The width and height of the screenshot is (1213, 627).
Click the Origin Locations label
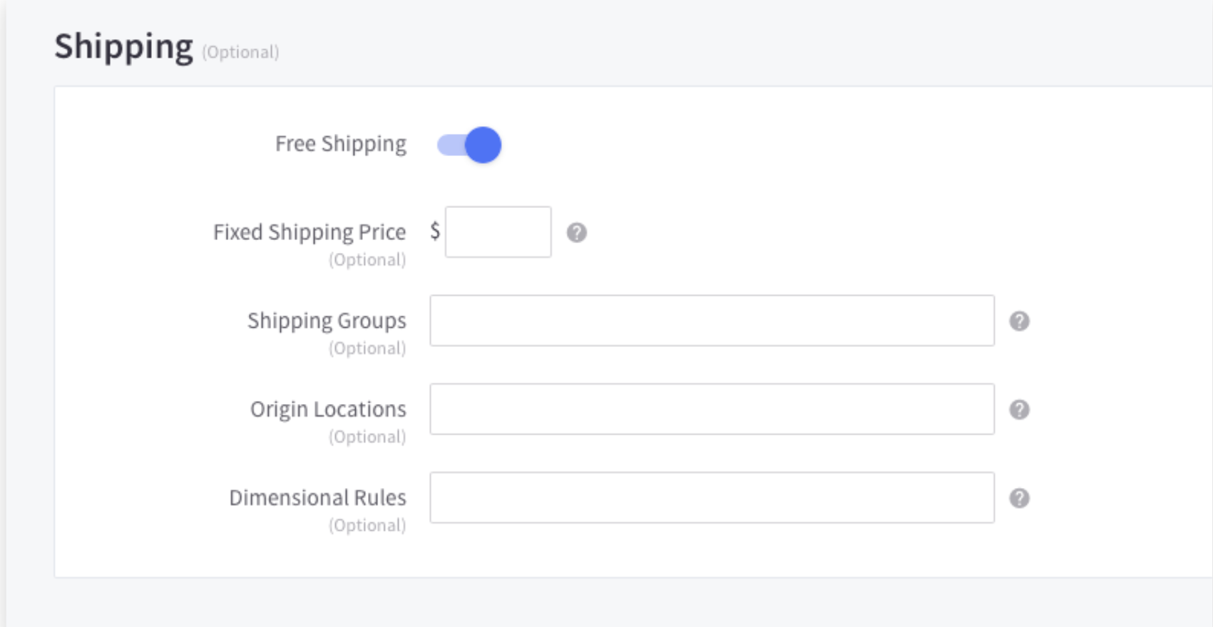click(x=328, y=409)
